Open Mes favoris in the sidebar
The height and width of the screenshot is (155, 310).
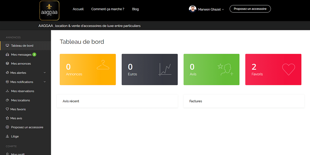click(x=18, y=109)
